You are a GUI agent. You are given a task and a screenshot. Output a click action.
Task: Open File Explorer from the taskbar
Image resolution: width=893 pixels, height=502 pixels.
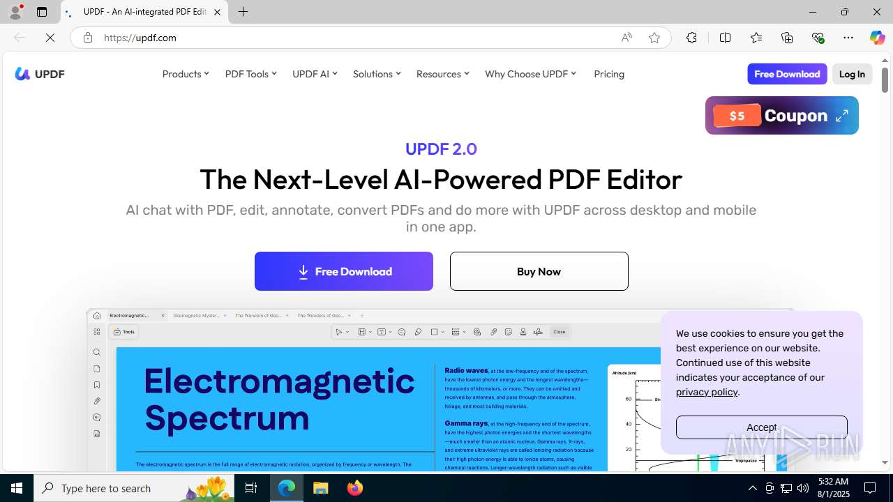click(x=321, y=488)
